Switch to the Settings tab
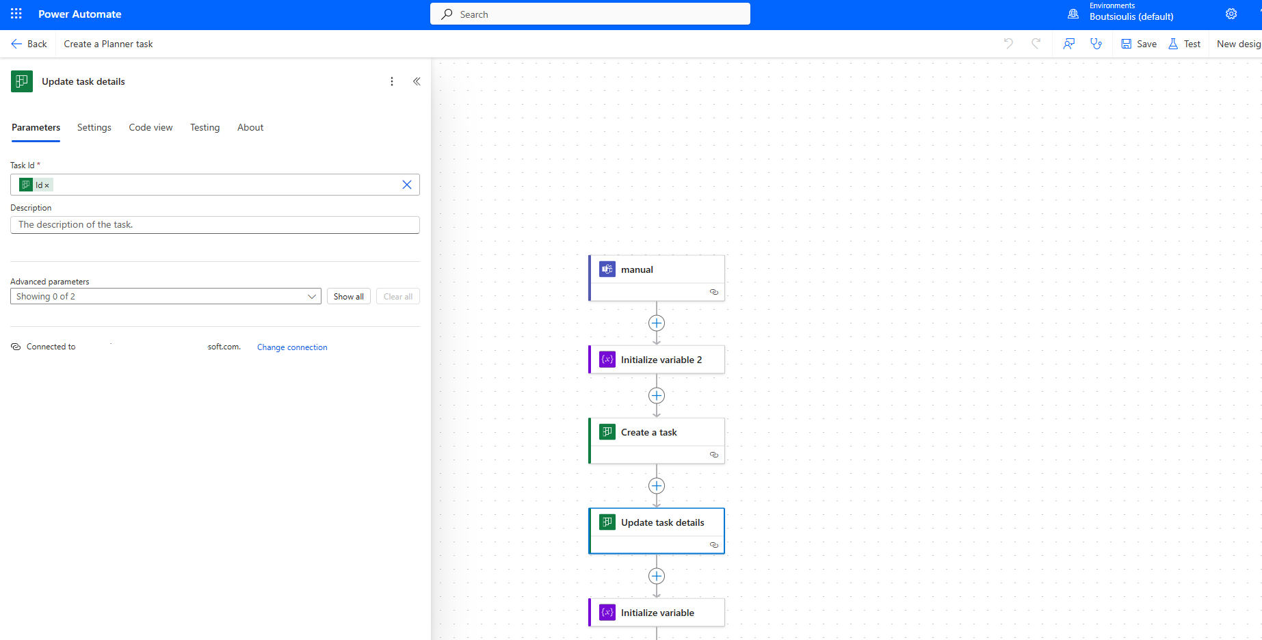Image resolution: width=1262 pixels, height=640 pixels. 94,128
